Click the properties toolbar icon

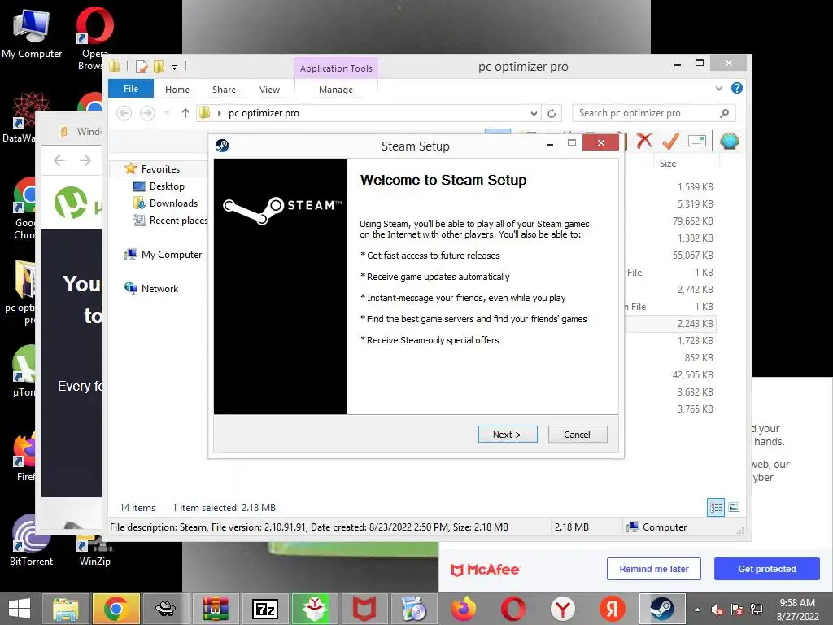click(697, 141)
